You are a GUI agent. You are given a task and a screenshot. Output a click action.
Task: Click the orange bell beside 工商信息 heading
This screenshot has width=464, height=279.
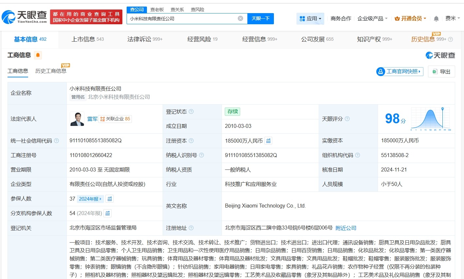[x=38, y=55]
